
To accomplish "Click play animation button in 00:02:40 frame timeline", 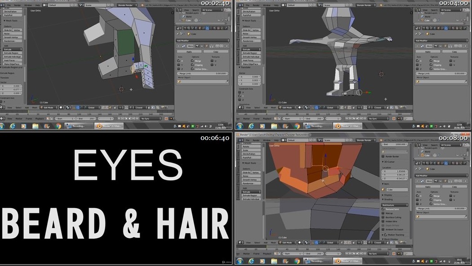I will coord(130,119).
